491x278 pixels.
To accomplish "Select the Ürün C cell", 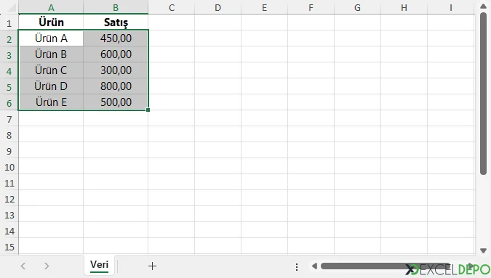I will [51, 70].
